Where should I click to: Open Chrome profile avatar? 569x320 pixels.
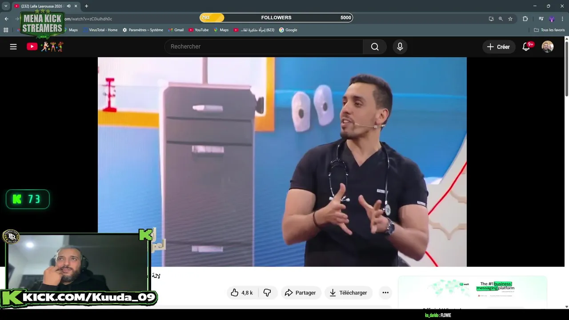552,19
